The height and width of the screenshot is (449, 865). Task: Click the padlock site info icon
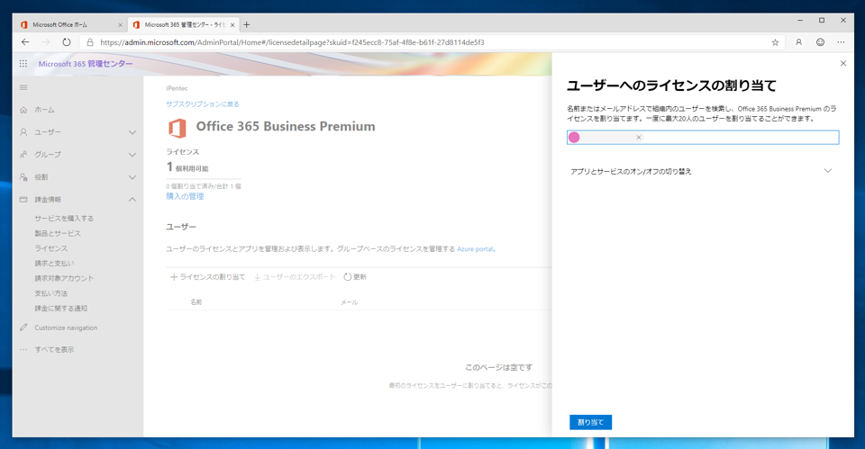(90, 42)
